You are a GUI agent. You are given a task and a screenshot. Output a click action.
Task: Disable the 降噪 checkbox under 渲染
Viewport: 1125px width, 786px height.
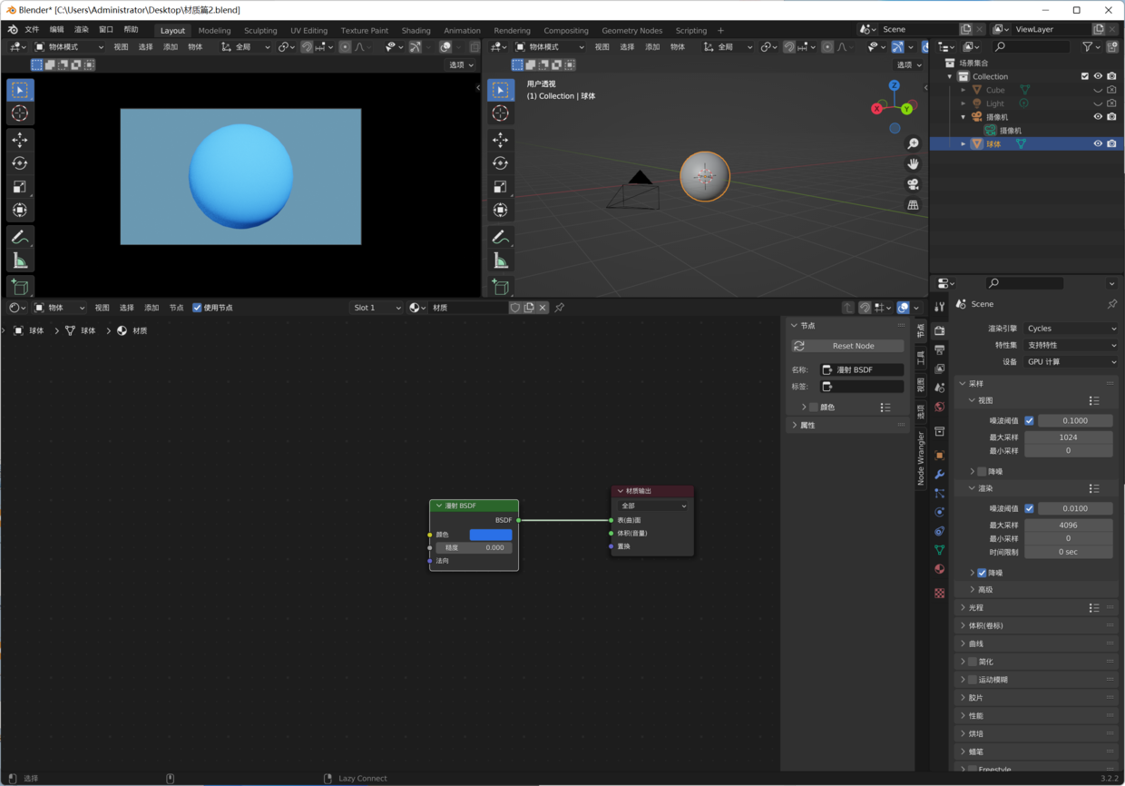982,573
